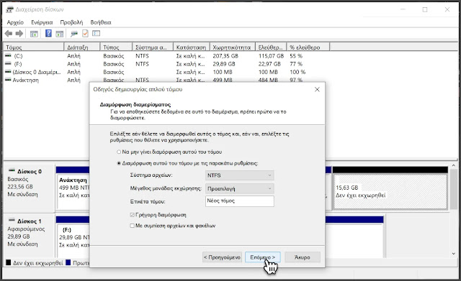Click the Δίσκος 0 disk label panel

tap(29, 188)
